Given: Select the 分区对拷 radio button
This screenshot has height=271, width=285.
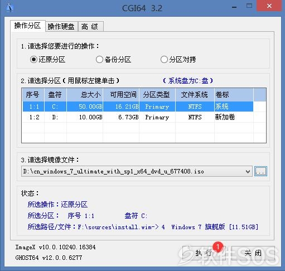Looking at the screenshot, I should pos(164,60).
